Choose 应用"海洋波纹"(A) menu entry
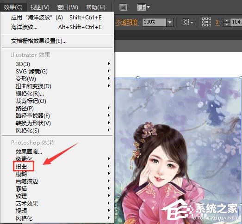 point(56,18)
